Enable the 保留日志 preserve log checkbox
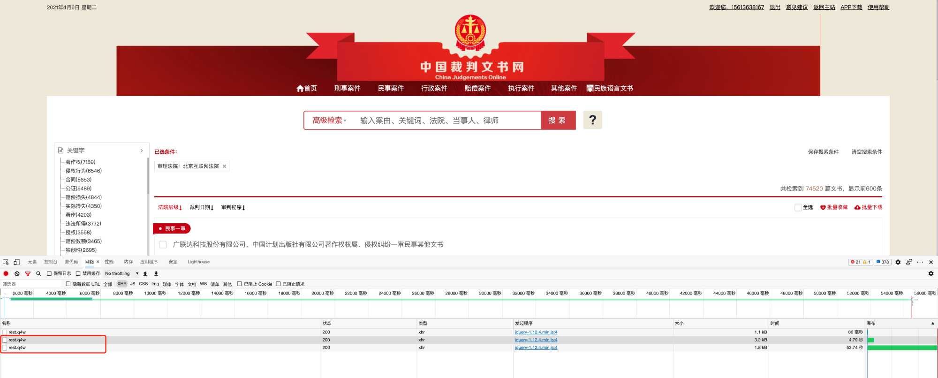 pyautogui.click(x=49, y=273)
